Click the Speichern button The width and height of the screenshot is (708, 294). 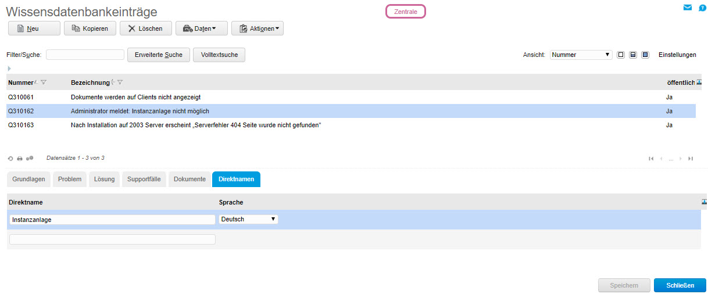[624, 285]
